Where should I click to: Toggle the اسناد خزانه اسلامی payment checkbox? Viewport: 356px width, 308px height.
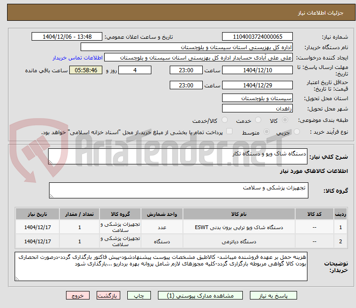coord(230,131)
